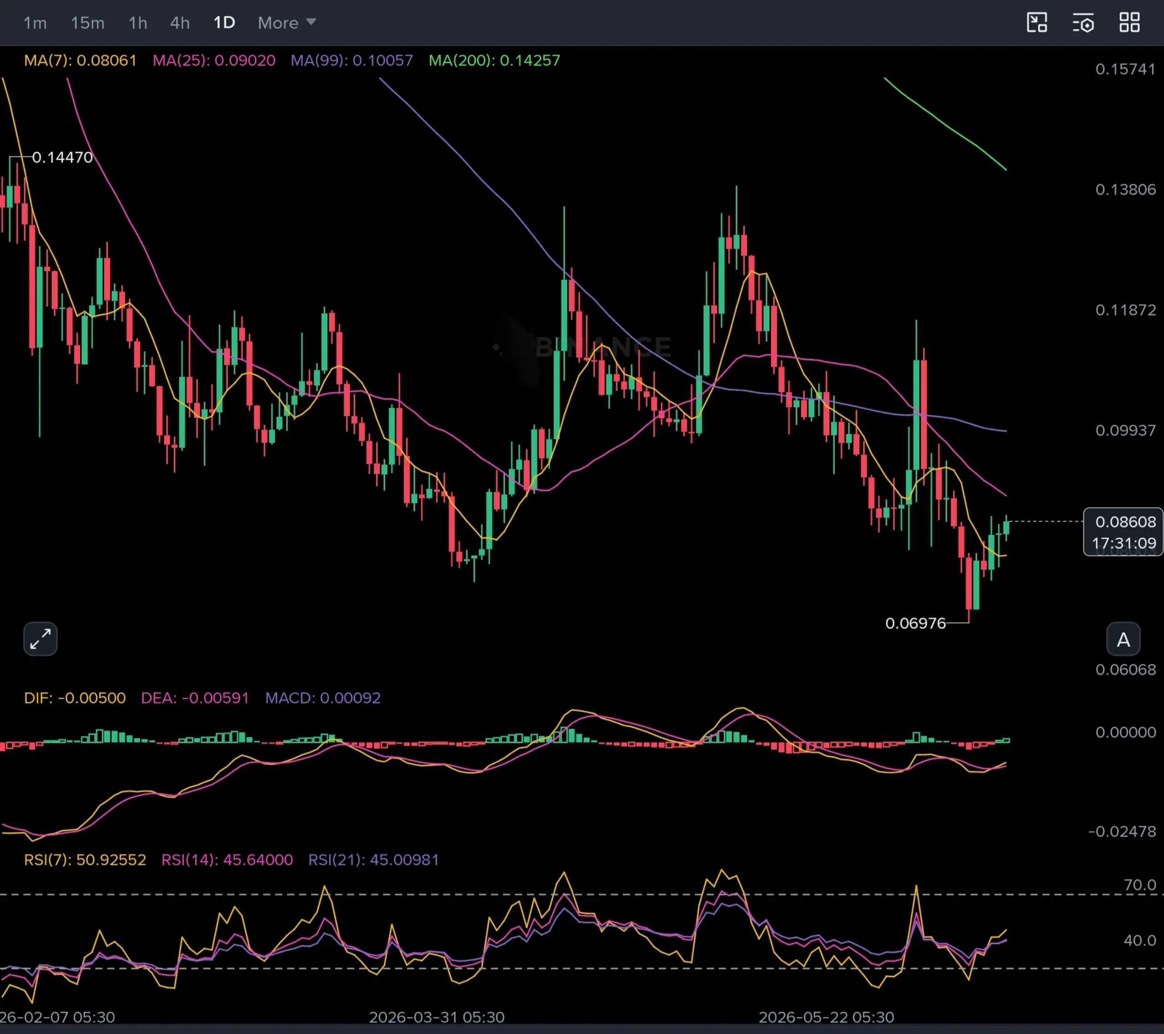Image resolution: width=1164 pixels, height=1034 pixels.
Task: Open the More timeframes dropdown
Action: pyautogui.click(x=287, y=23)
